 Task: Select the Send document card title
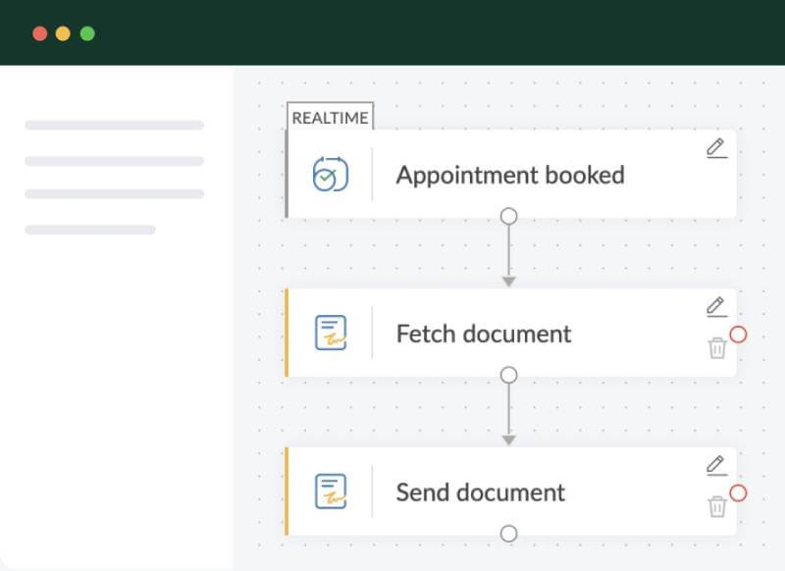coord(481,492)
